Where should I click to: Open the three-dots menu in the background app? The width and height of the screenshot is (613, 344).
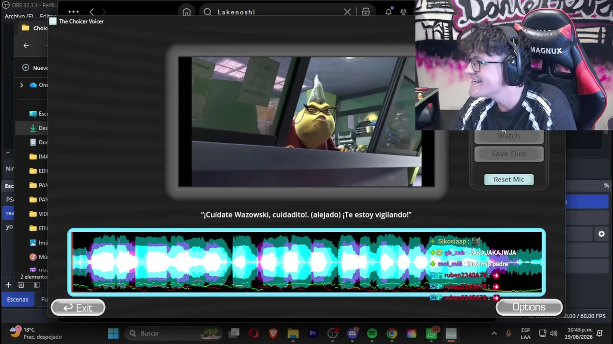click(73, 12)
